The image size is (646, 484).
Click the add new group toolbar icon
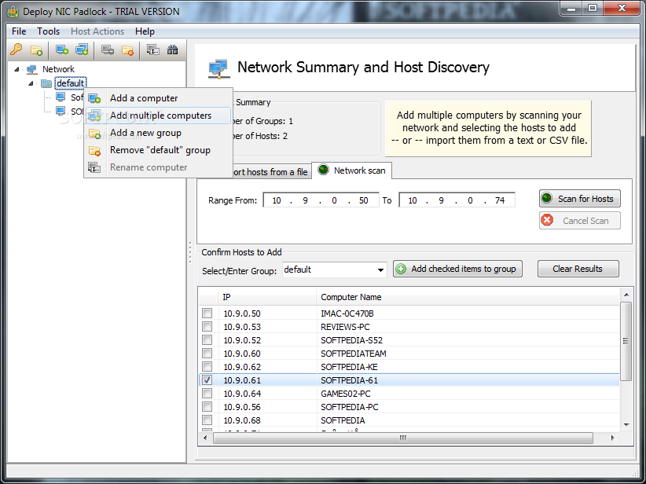36,50
